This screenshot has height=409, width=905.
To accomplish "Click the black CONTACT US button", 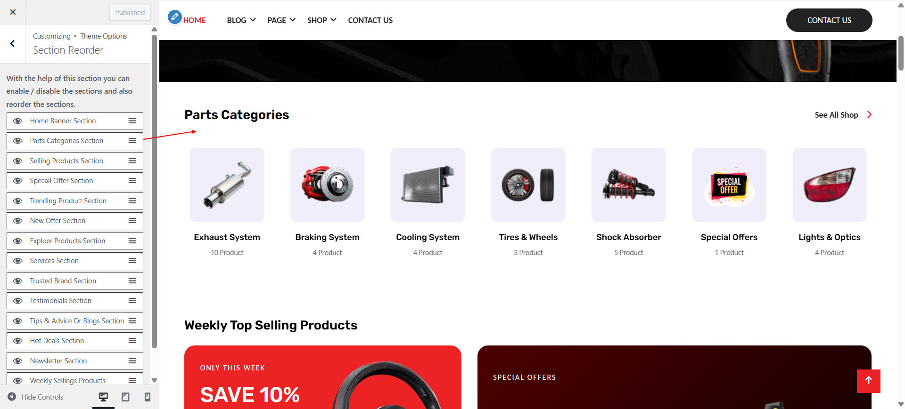I will click(829, 20).
